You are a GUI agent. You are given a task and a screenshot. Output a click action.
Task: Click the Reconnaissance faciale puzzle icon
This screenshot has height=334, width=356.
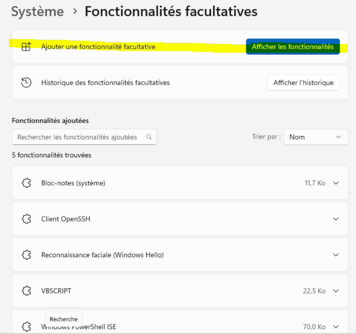[x=26, y=255]
